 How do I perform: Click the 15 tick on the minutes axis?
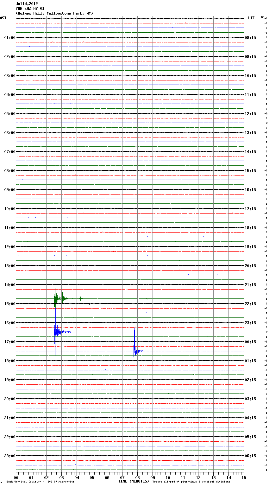(243, 477)
